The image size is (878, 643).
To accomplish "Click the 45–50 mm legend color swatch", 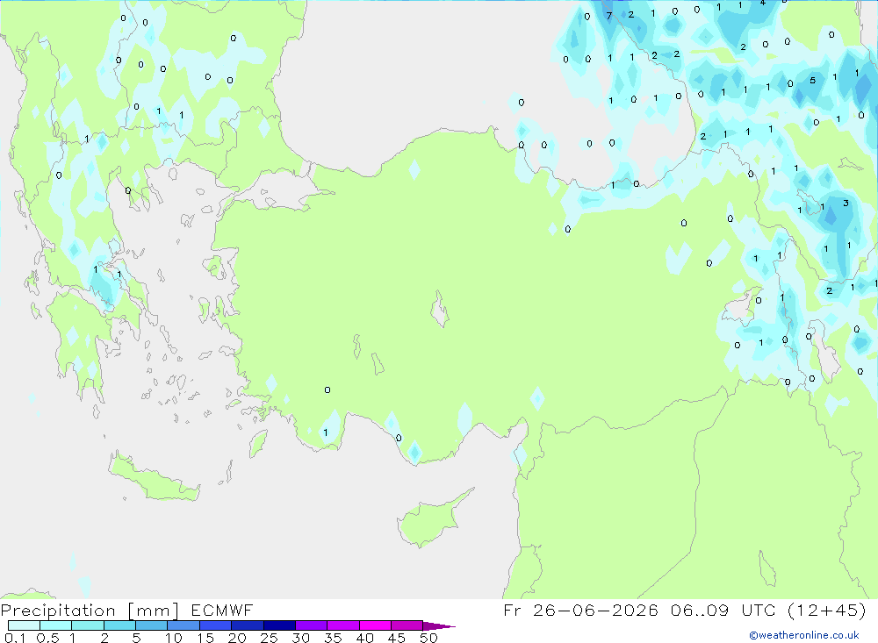I will coord(407,625).
